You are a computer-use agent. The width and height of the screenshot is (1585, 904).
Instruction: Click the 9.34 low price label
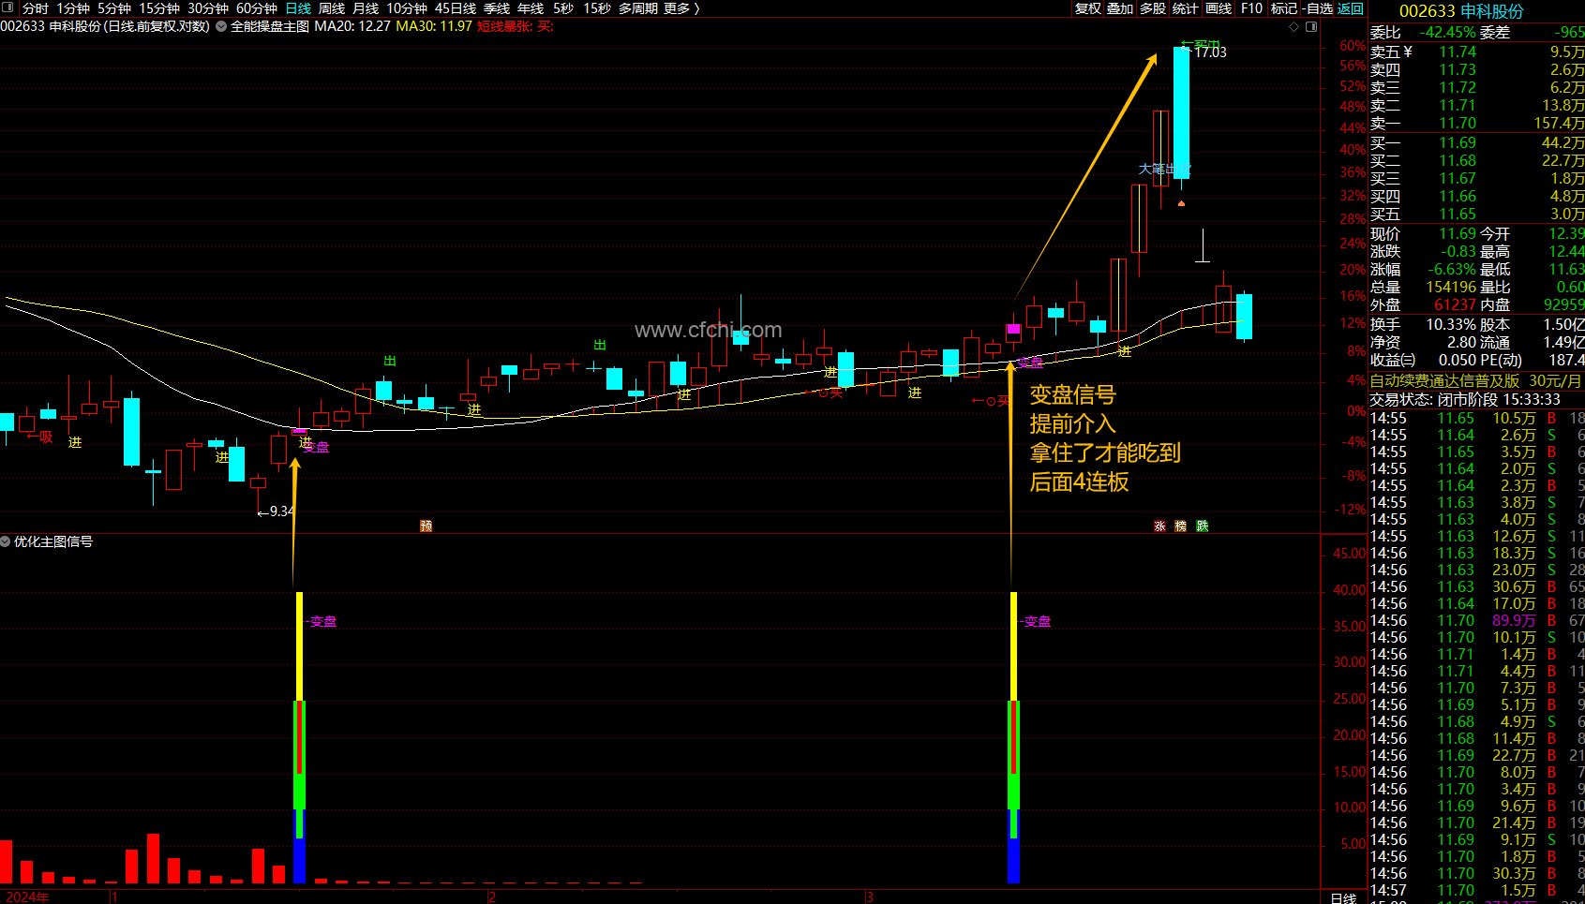(281, 511)
